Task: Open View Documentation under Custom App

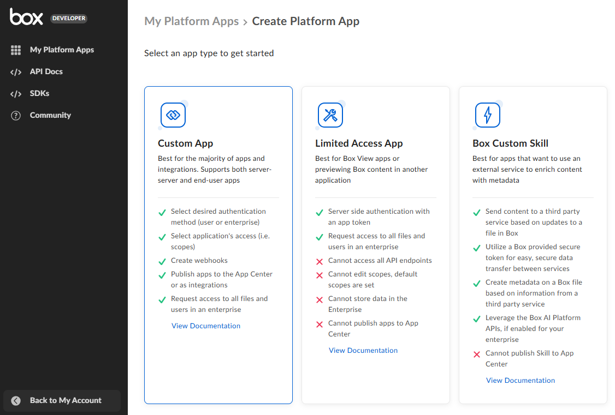Action: (206, 326)
